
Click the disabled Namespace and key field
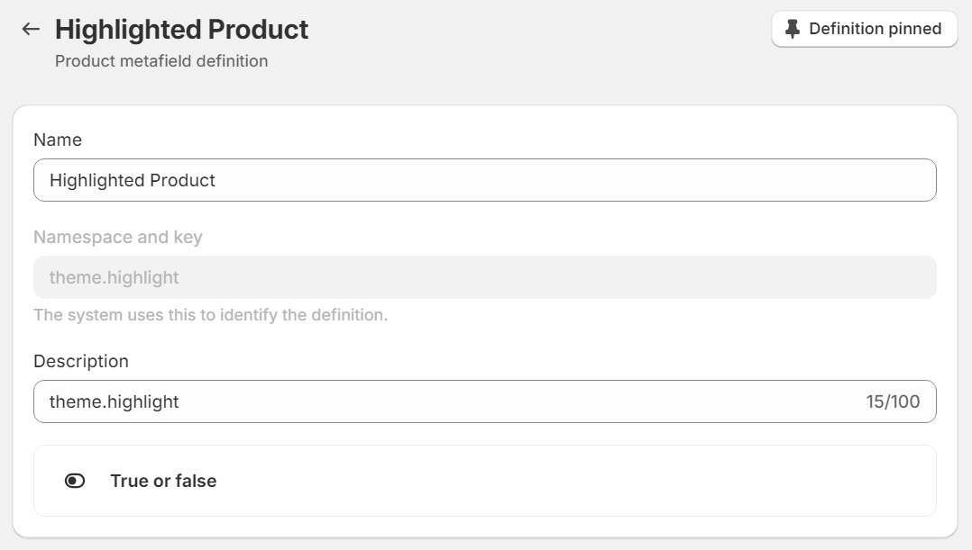[485, 277]
